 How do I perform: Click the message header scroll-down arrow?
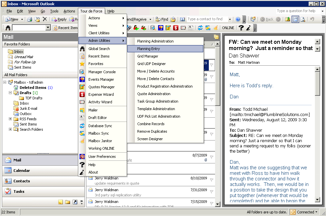pos(317,49)
